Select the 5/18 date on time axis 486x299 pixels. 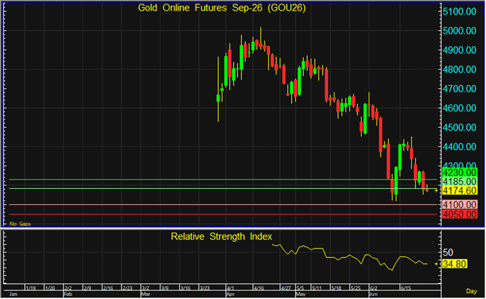click(x=336, y=288)
